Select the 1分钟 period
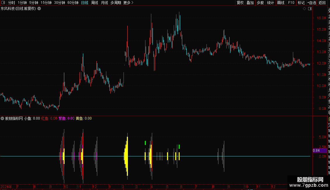This screenshot has width=330, height=190. (x=22, y=3)
